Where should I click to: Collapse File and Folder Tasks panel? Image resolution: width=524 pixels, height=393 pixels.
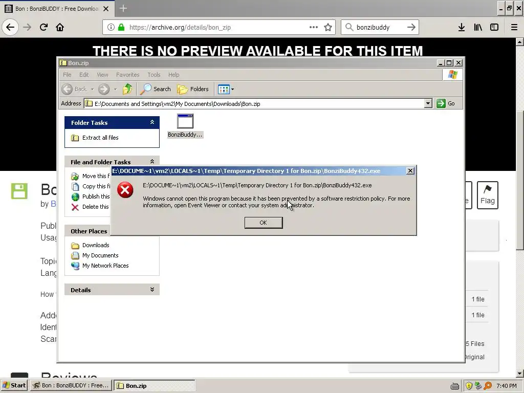tap(152, 162)
